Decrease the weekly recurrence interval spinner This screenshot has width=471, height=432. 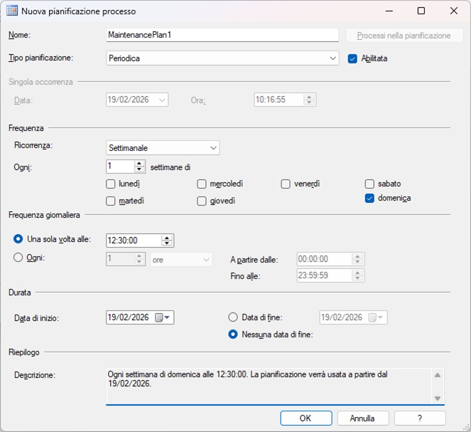139,170
